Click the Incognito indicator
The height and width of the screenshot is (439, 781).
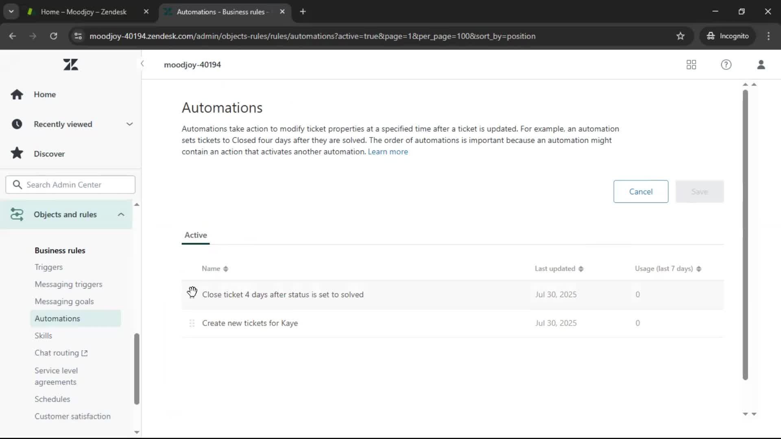[728, 36]
